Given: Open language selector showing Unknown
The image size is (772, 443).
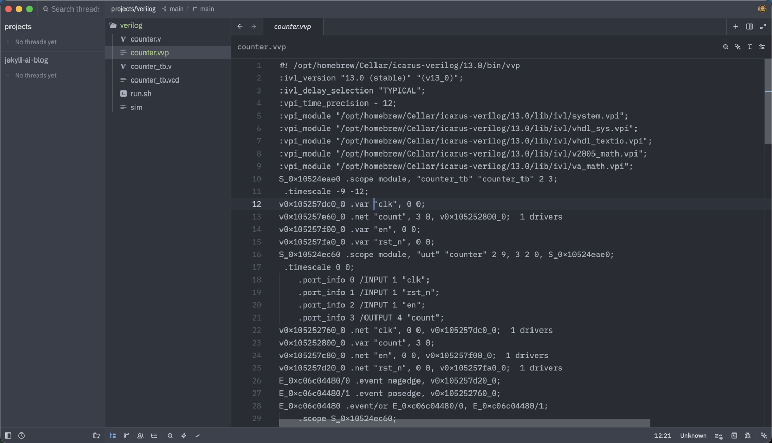Looking at the screenshot, I should coord(693,436).
